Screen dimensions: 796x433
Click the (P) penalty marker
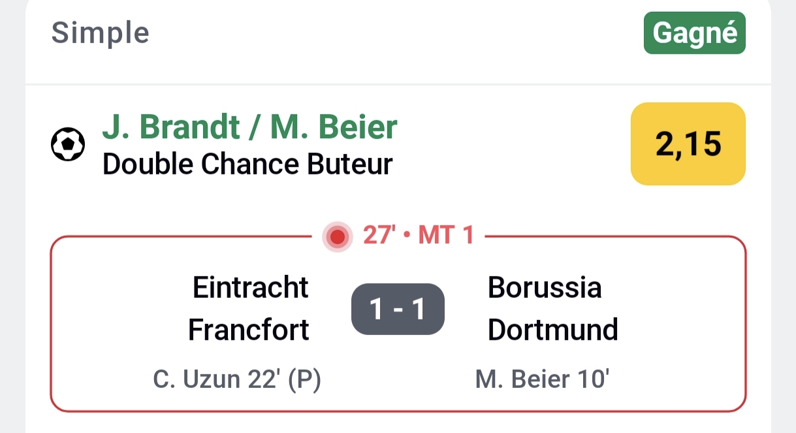(x=305, y=380)
